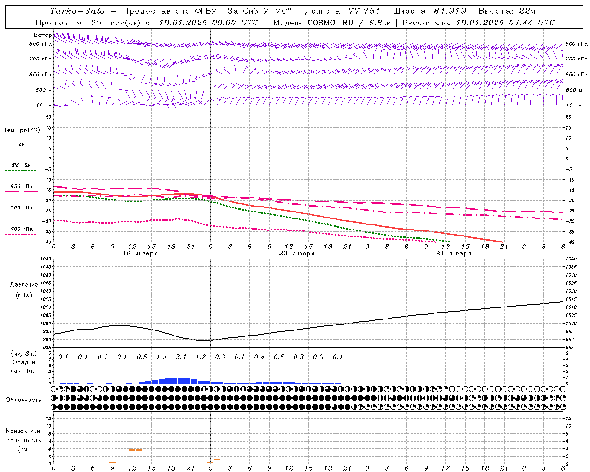This screenshot has height=472, width=590.
Task: Click the Tarko-Sale station title
Action: [x=77, y=11]
